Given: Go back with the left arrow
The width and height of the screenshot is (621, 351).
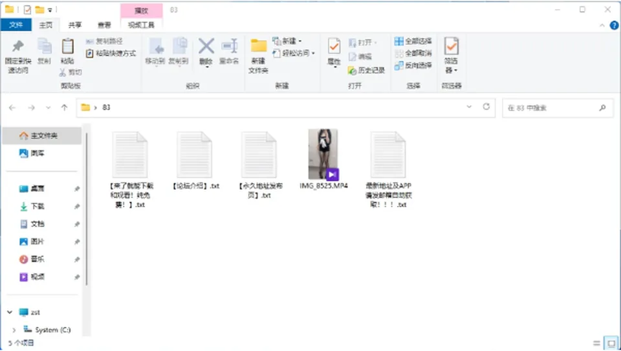Looking at the screenshot, I should (x=12, y=108).
